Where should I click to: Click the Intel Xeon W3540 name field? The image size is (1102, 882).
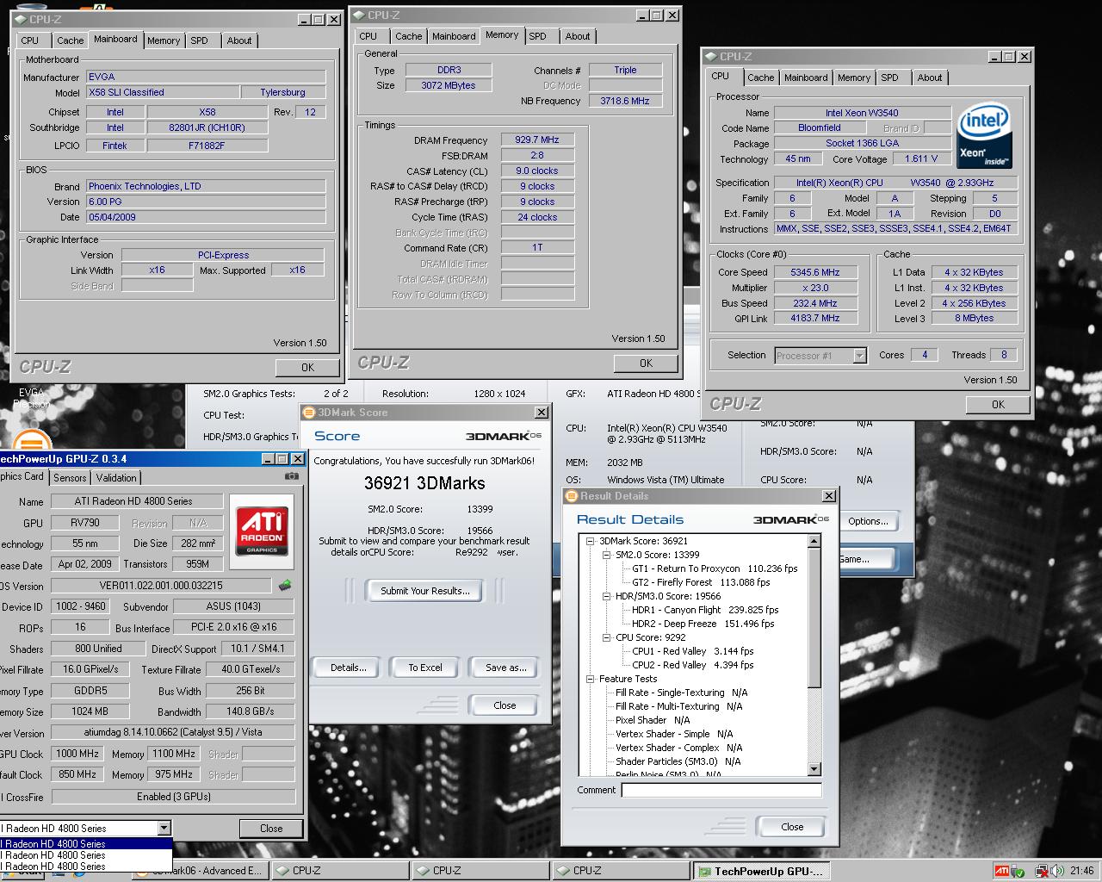click(x=862, y=113)
